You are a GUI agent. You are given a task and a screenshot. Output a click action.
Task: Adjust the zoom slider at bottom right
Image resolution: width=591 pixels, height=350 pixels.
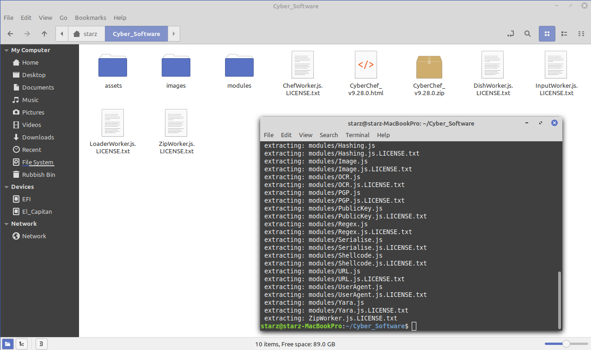pyautogui.click(x=565, y=344)
